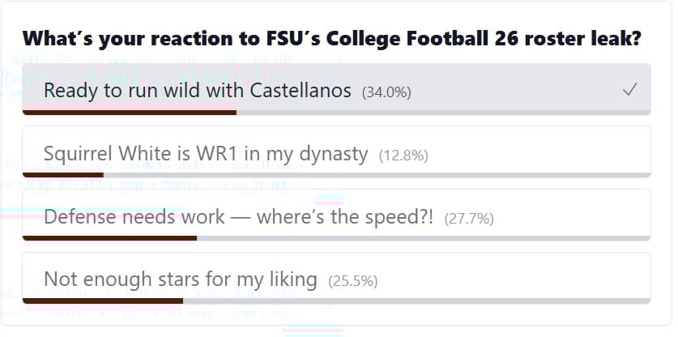
Task: Click the gray unfilled bar under Defense option
Action: click(x=424, y=237)
